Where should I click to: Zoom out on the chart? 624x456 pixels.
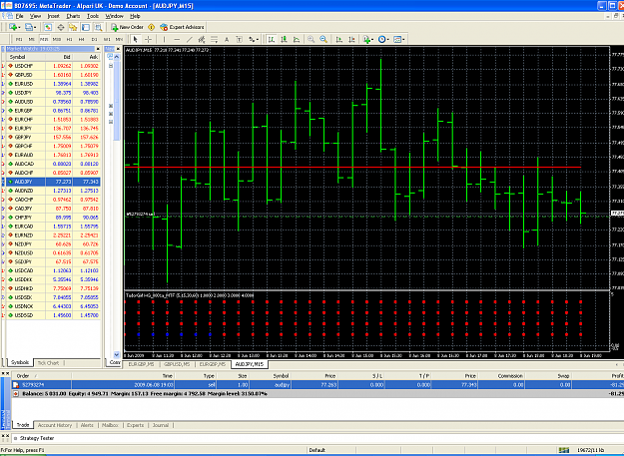coord(323,39)
